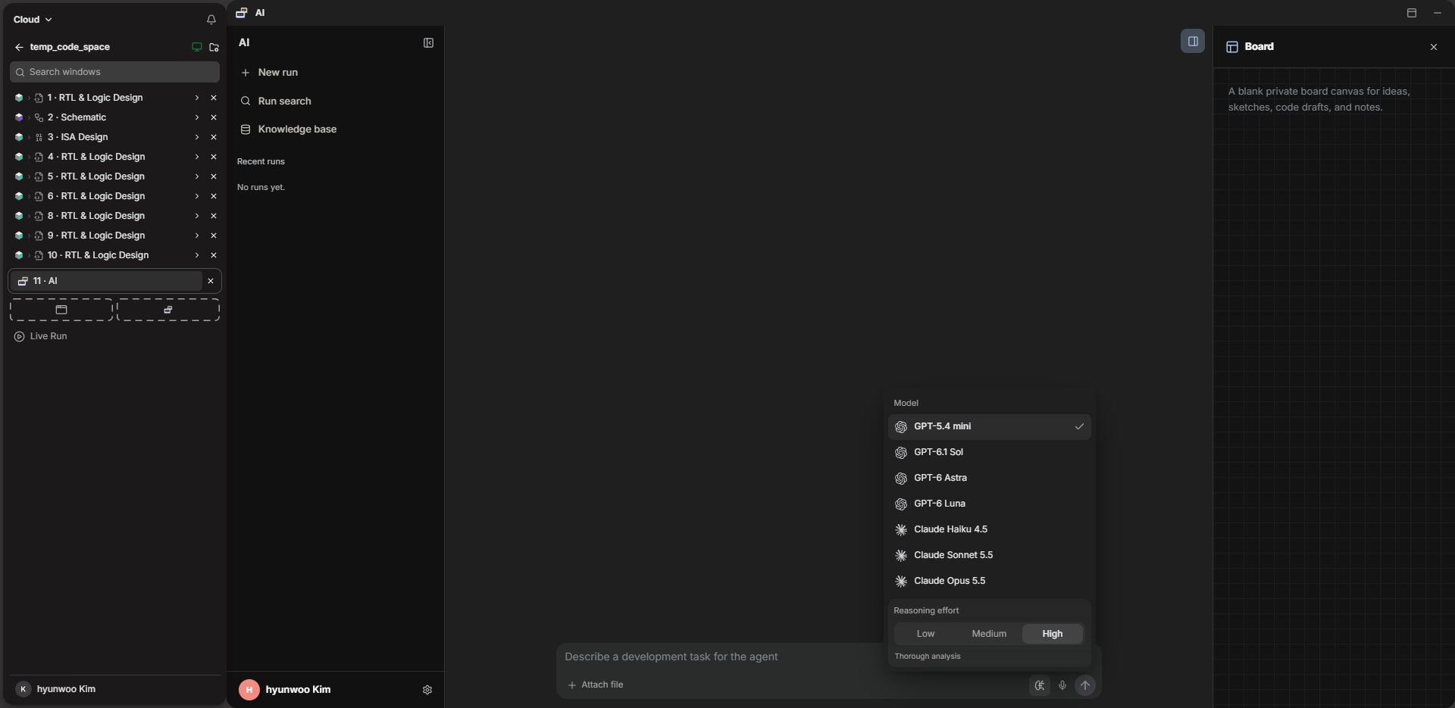1455x708 pixels.
Task: Close the 11 · AI window entry
Action: (x=211, y=281)
